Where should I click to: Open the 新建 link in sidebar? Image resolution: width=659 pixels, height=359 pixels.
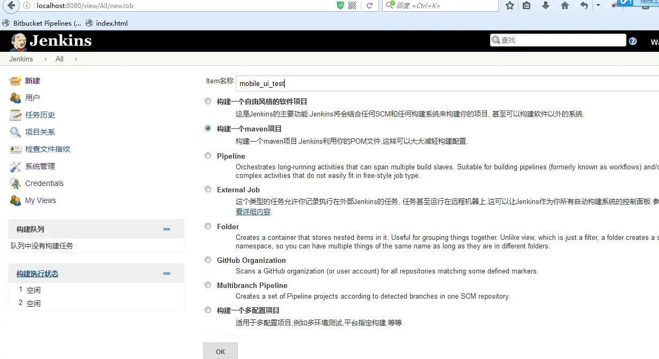[x=33, y=81]
